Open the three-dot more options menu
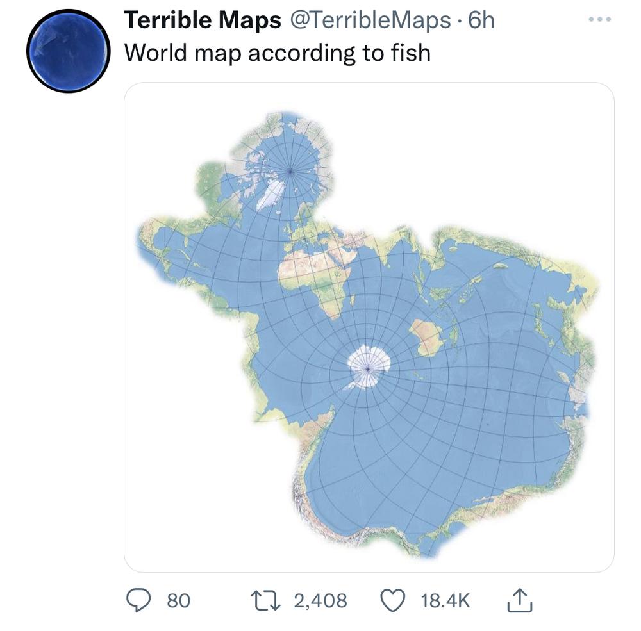 click(600, 19)
